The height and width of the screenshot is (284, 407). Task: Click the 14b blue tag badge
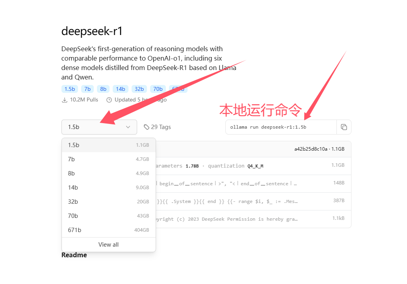(121, 89)
